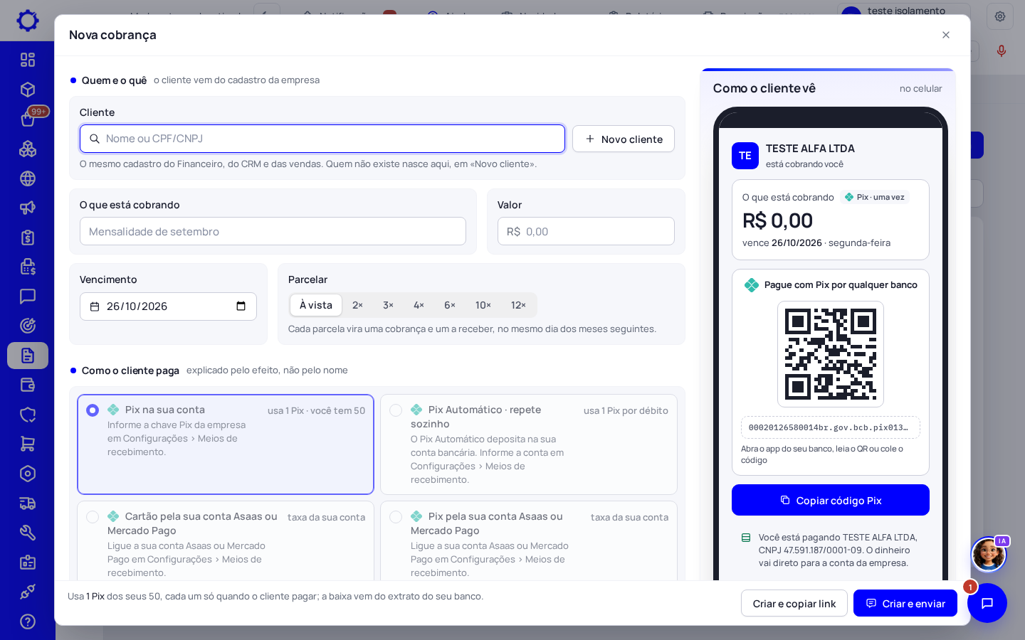The image size is (1025, 640).
Task: Click the help question mark icon
Action: 28,622
